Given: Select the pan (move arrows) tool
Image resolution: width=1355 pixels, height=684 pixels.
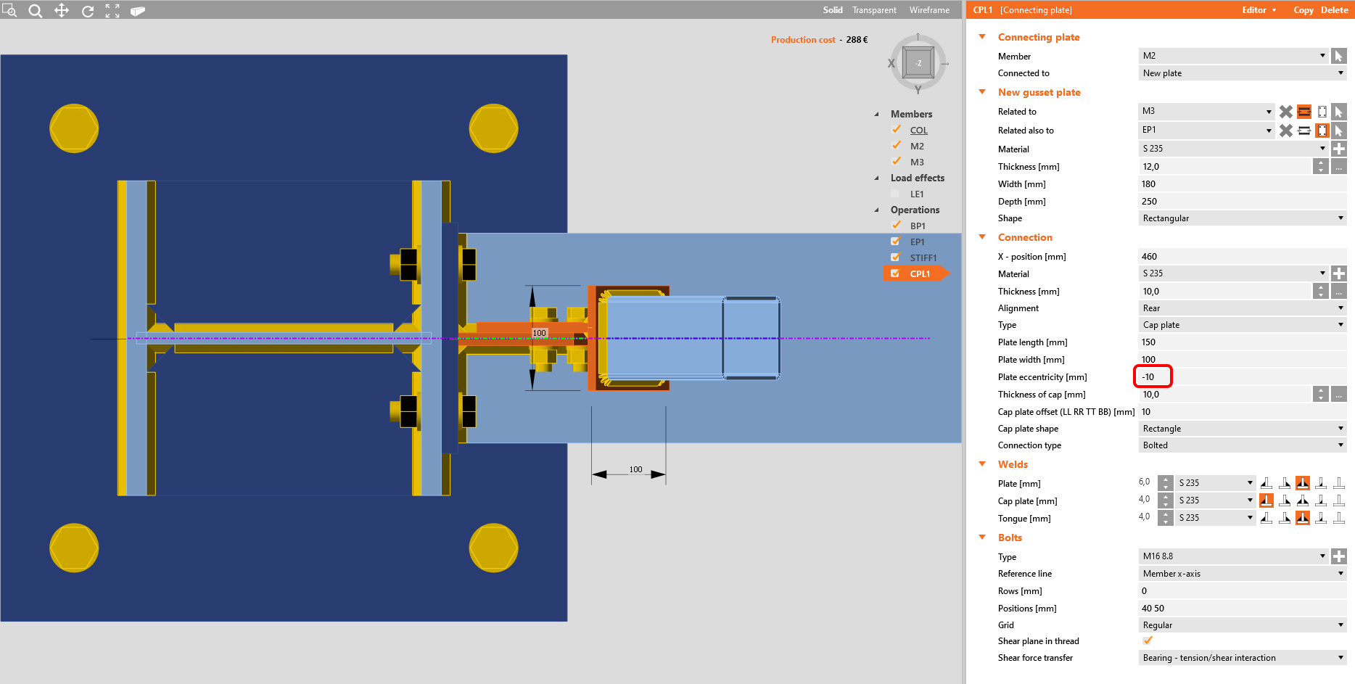Looking at the screenshot, I should [x=62, y=10].
